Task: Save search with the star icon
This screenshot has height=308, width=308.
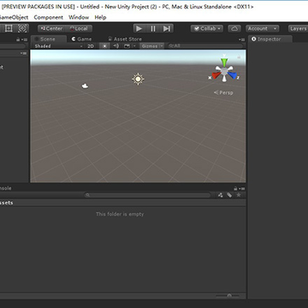Action: click(239, 195)
